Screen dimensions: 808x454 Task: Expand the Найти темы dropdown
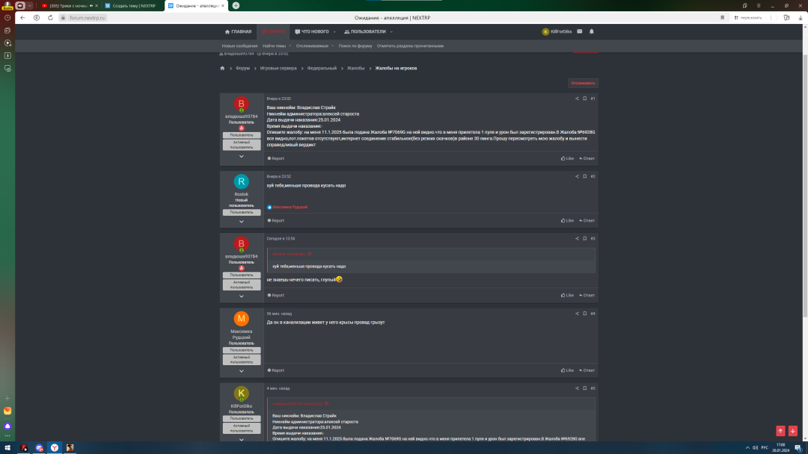coord(290,46)
